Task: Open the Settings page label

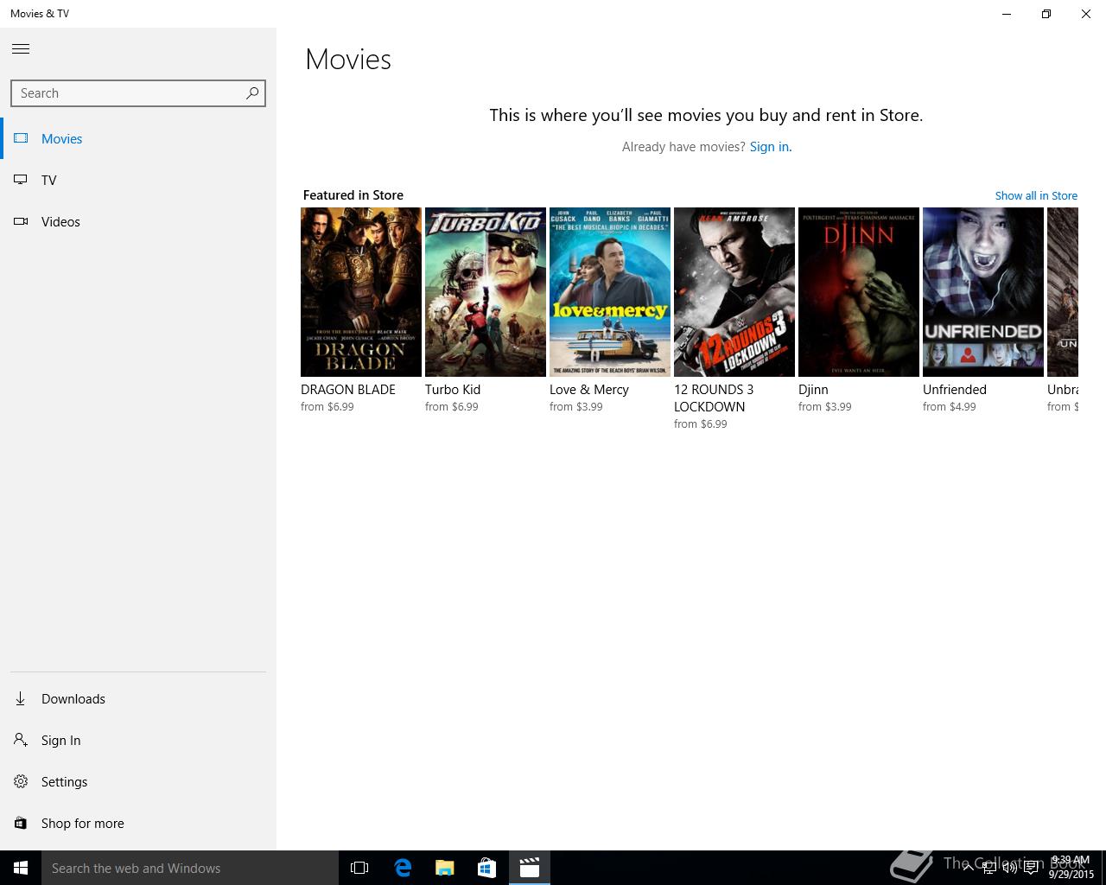Action: 65,781
